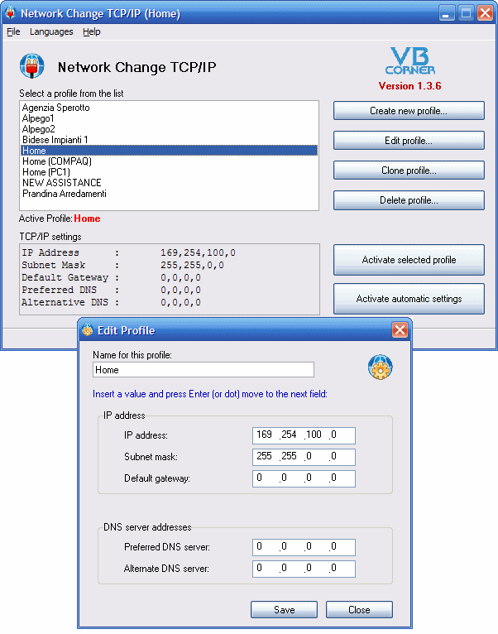The width and height of the screenshot is (498, 634).
Task: Click the VB Corner logo
Action: tap(410, 62)
